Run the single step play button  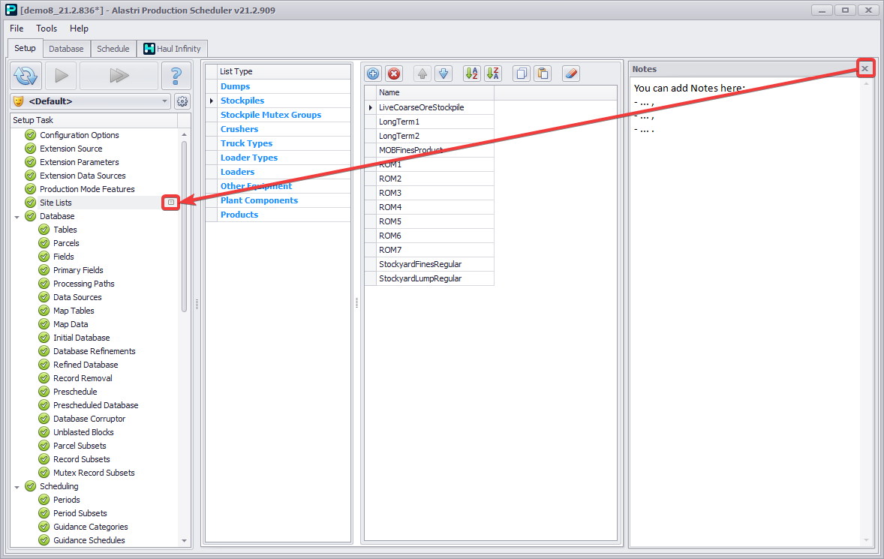coord(62,76)
